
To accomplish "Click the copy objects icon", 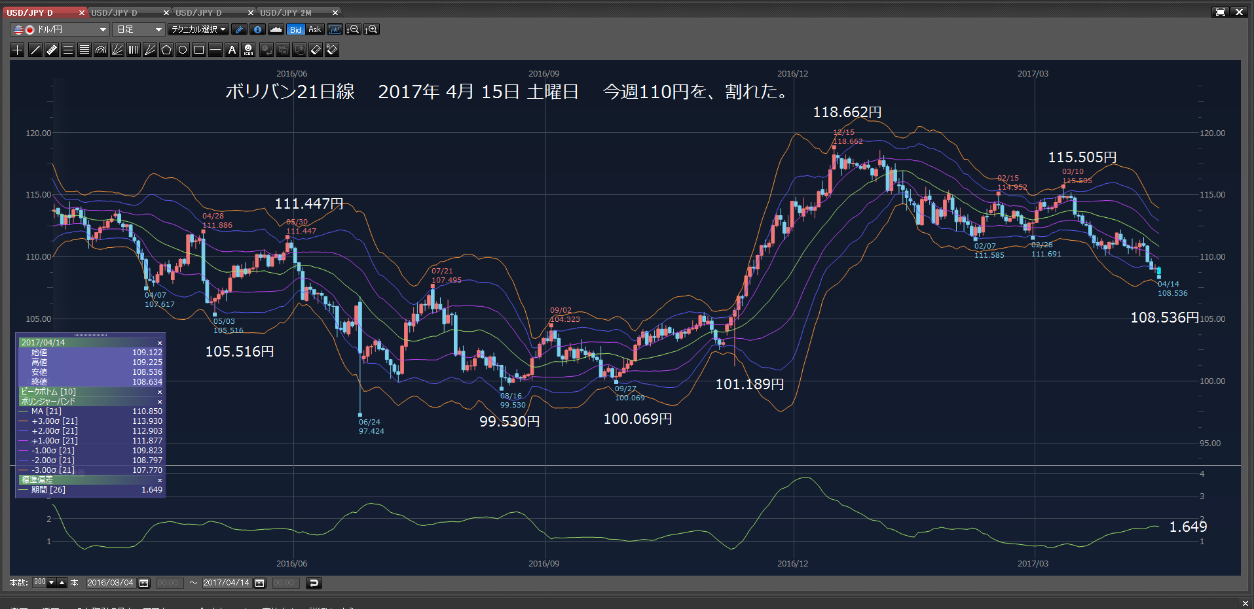I will 283,50.
